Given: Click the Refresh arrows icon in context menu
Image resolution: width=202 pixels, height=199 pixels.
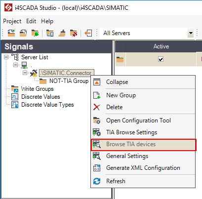Looking at the screenshot, I should point(97,181).
